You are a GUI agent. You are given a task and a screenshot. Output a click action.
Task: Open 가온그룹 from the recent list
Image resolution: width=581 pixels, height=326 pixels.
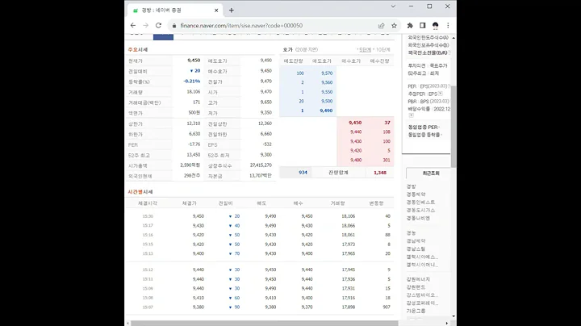click(416, 311)
